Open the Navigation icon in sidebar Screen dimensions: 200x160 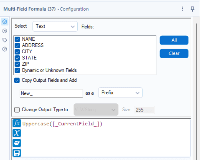[5, 31]
